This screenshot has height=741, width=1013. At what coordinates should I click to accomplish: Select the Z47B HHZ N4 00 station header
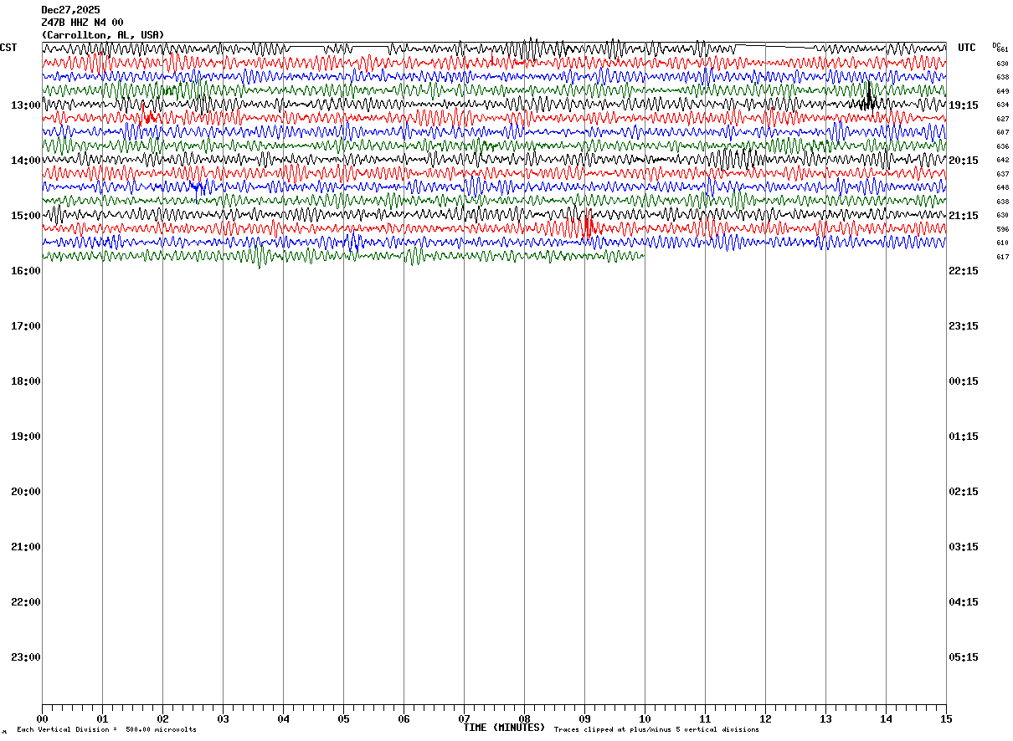(x=82, y=23)
